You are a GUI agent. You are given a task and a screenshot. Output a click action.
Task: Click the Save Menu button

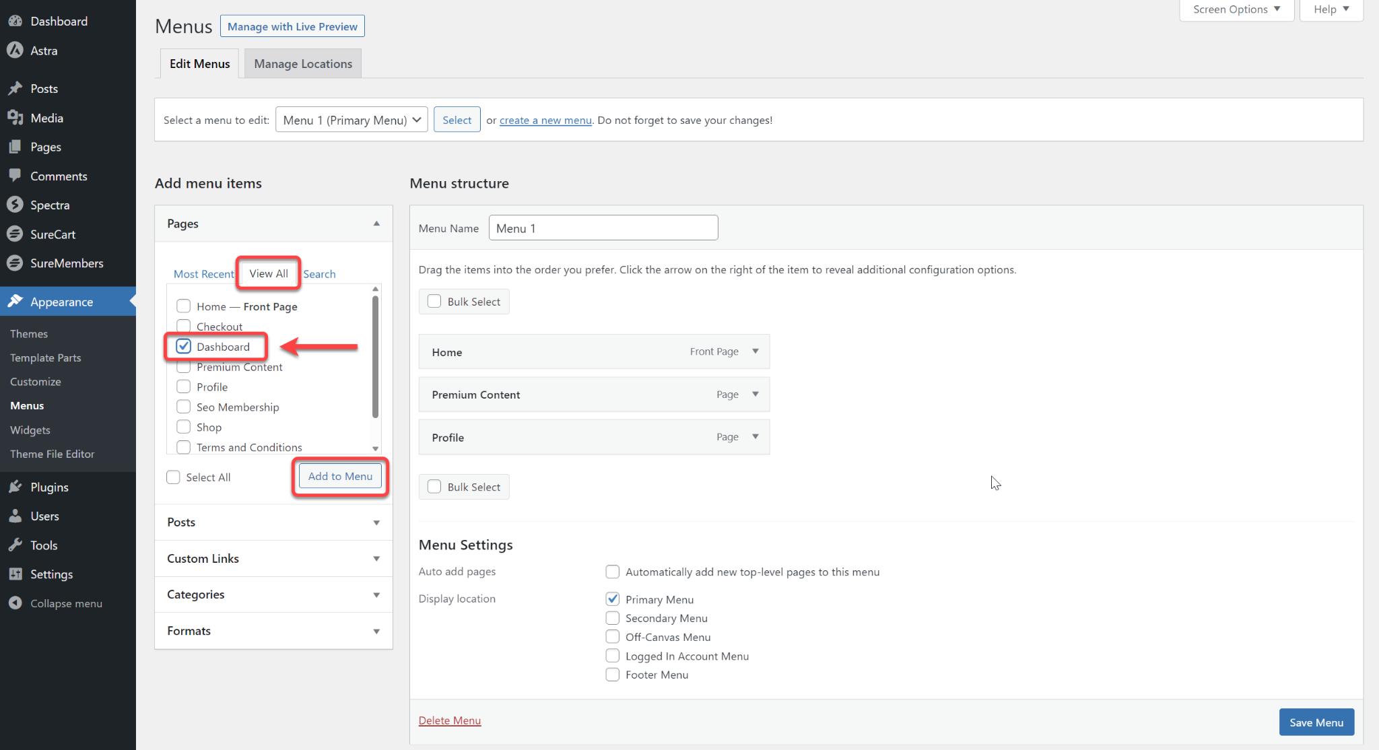pos(1316,722)
